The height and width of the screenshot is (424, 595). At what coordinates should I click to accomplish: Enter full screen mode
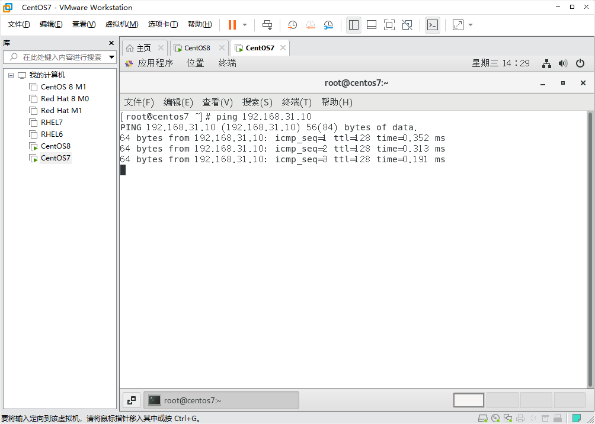(389, 25)
